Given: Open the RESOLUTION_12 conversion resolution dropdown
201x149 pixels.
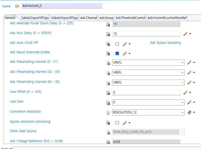Looking at the screenshot, I should click(x=182, y=113).
